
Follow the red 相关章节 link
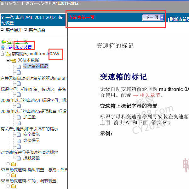pos(150,95)
